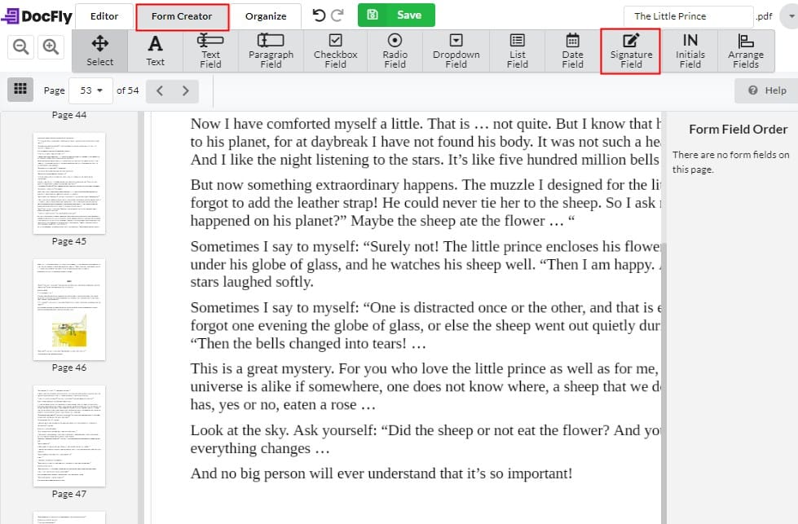Activate the Select tool
Screen dimensions: 798x524
click(99, 51)
